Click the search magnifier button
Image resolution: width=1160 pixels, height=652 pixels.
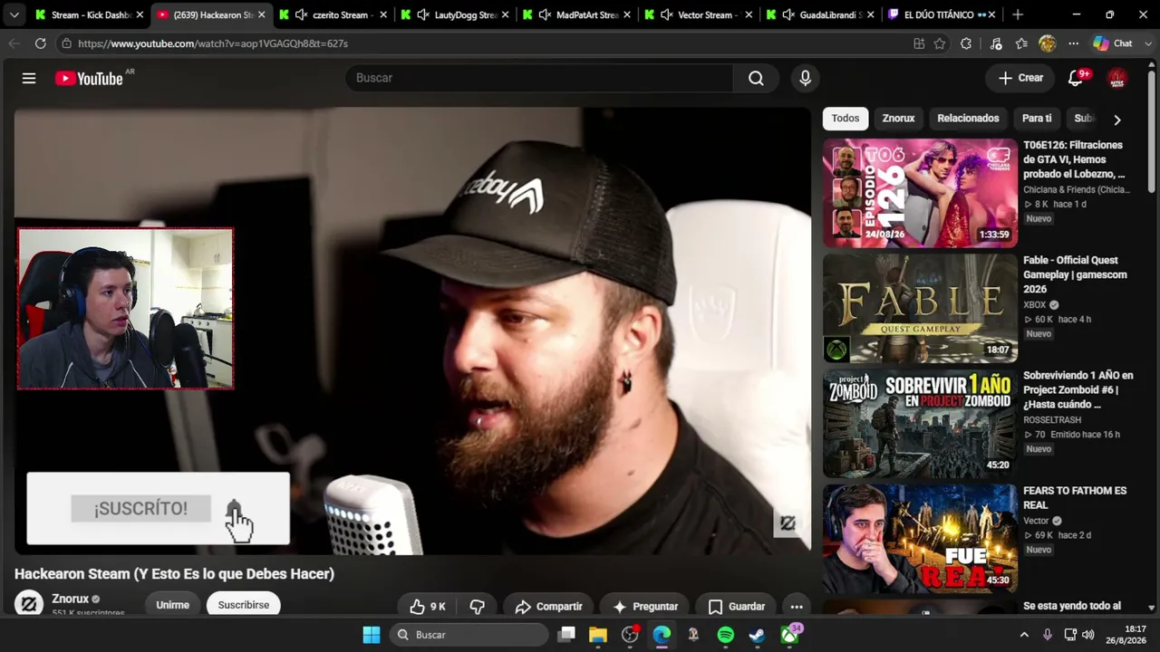tap(756, 78)
